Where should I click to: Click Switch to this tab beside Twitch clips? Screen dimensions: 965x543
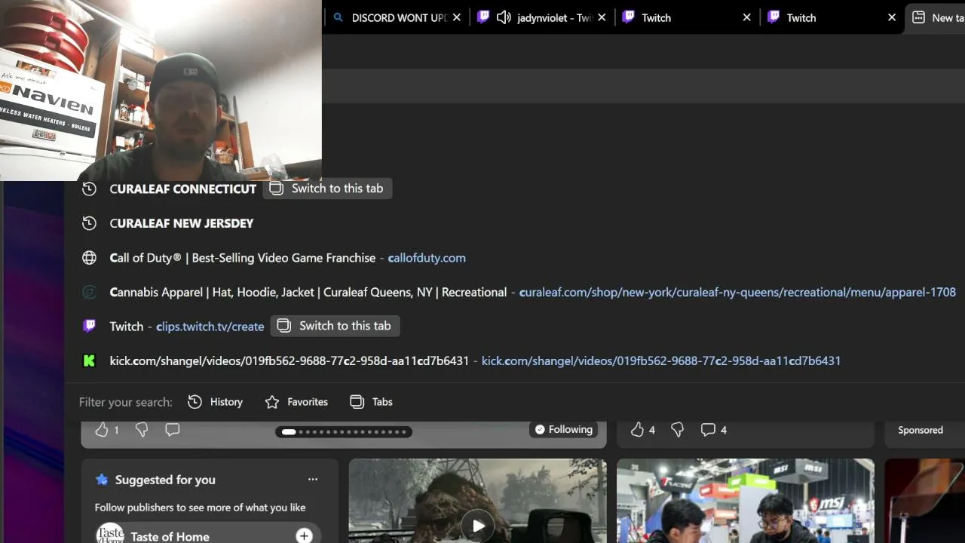tap(335, 326)
